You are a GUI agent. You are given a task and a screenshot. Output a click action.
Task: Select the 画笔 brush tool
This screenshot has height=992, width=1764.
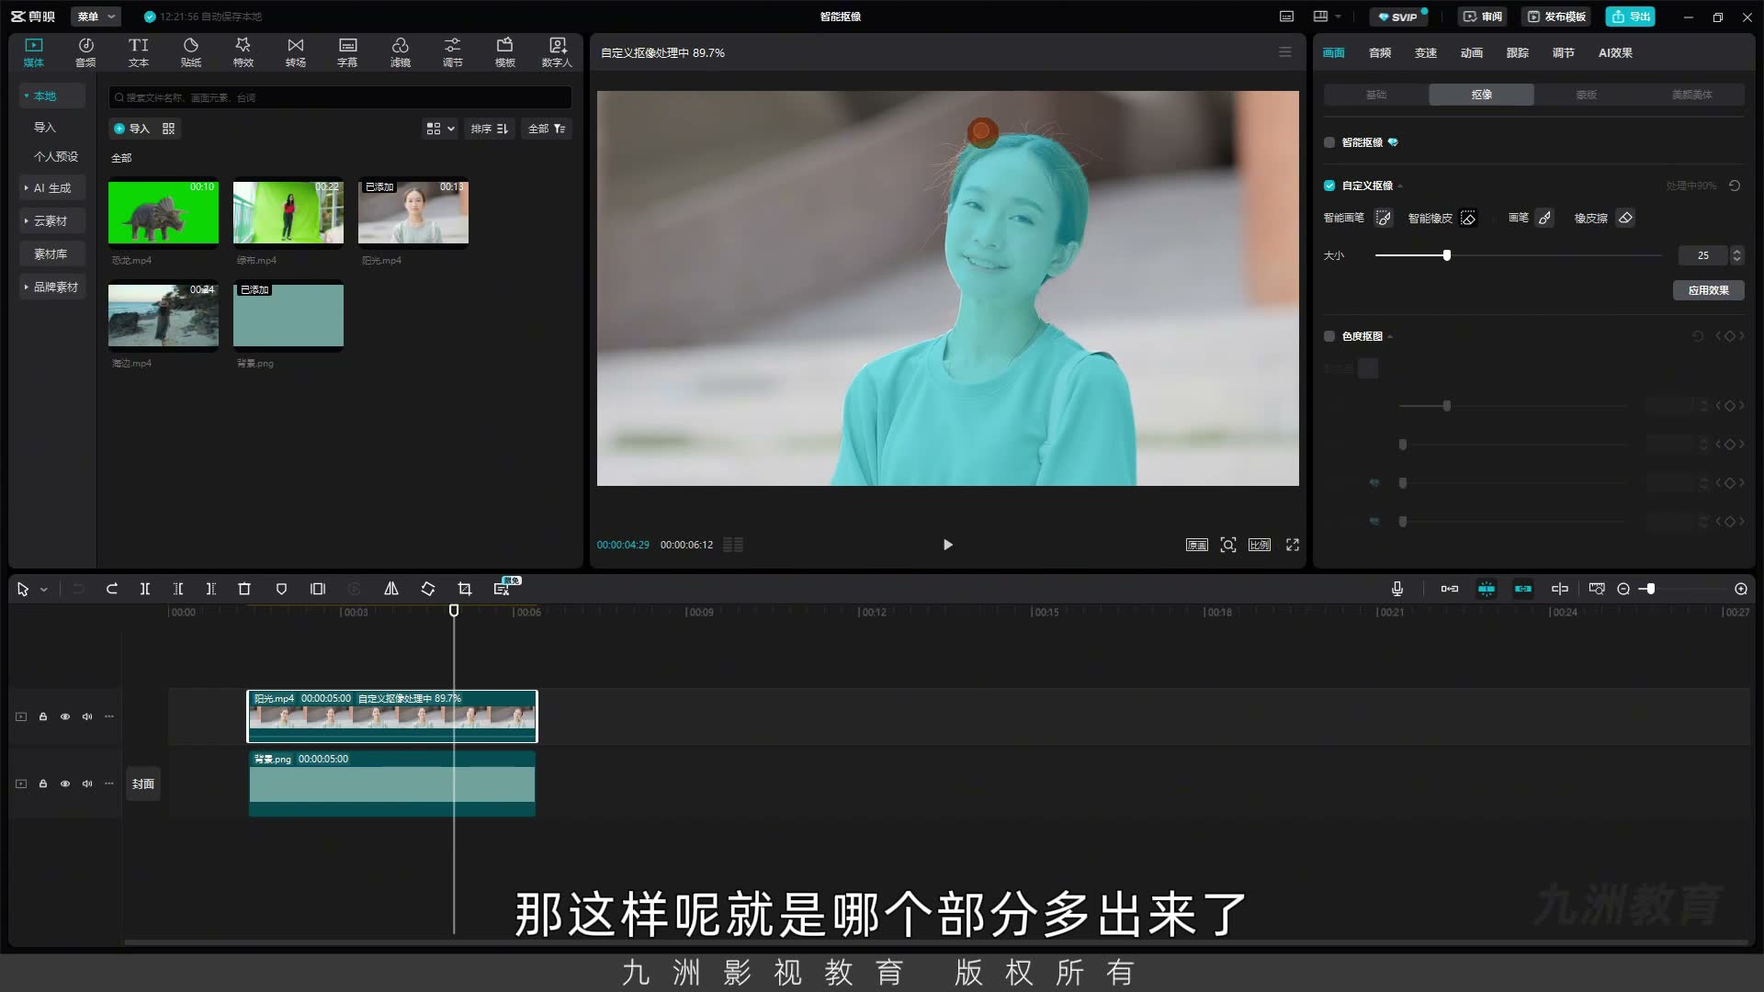pyautogui.click(x=1544, y=218)
